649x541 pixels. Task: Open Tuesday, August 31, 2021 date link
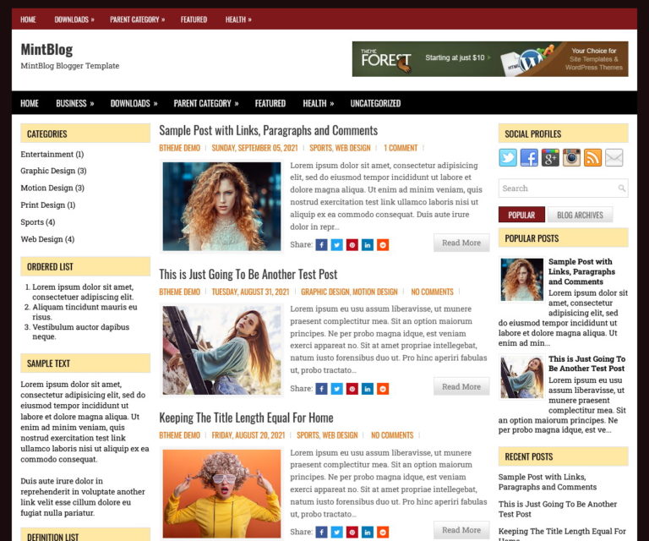pos(250,292)
